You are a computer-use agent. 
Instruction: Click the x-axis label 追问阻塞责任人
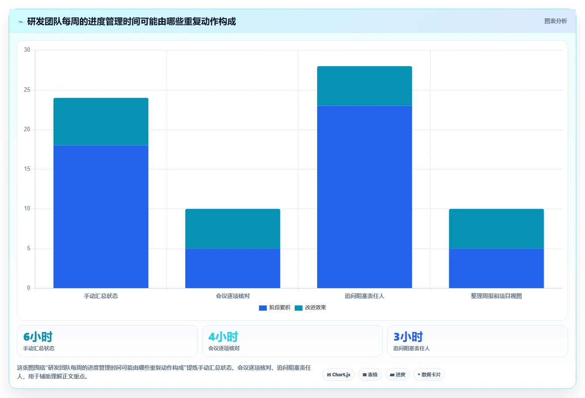364,296
